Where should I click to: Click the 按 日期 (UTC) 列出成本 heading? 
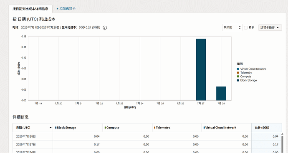tap(34, 19)
